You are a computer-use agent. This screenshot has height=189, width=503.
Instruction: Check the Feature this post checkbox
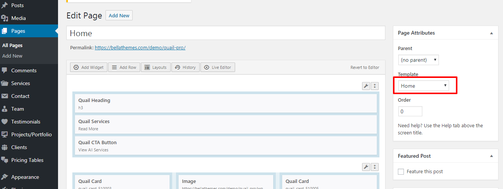[401, 172]
